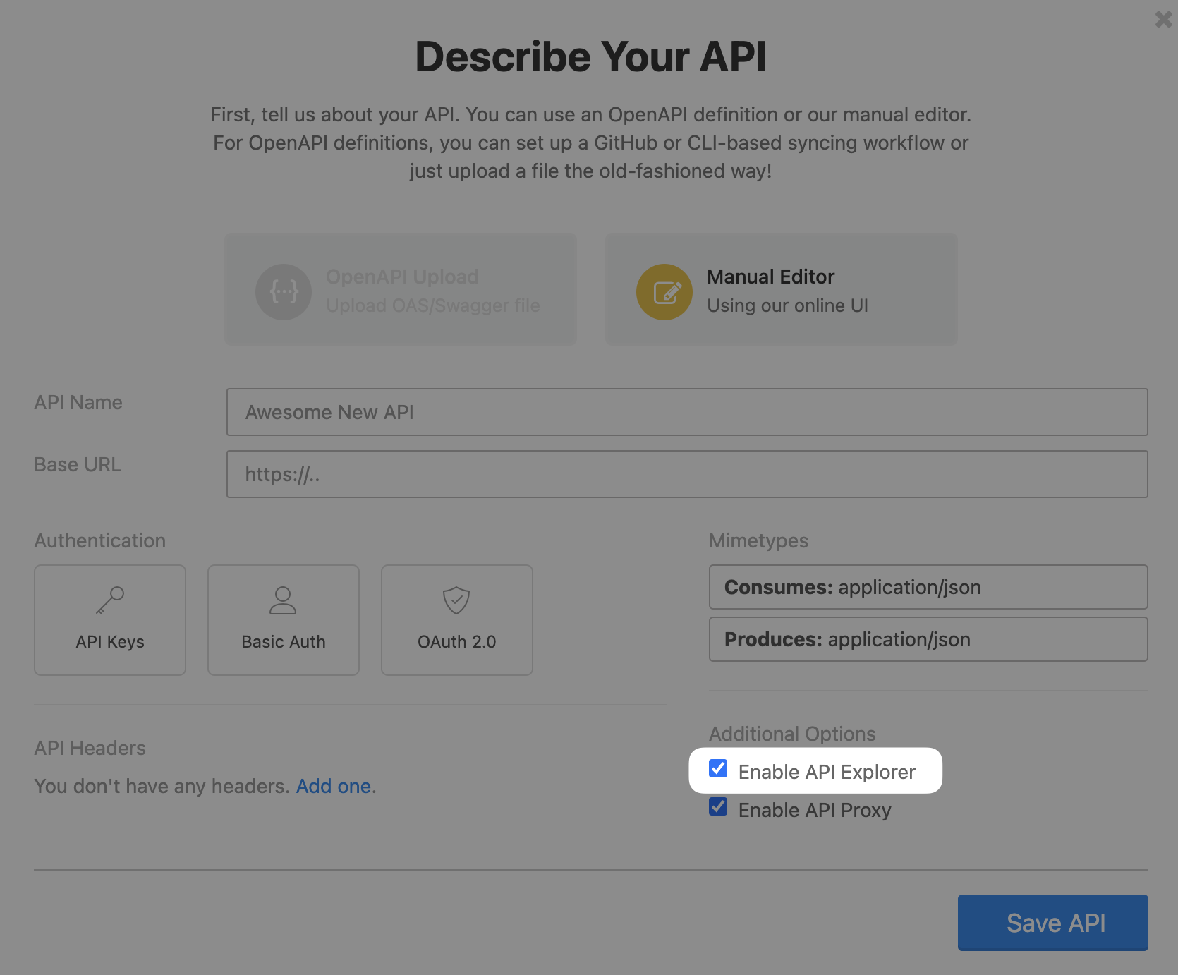The height and width of the screenshot is (975, 1178).
Task: Switch to the Manual Editor option
Action: tap(780, 289)
